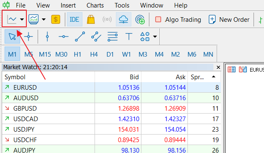Select the GBPUSD row in Market Watch

[111, 109]
